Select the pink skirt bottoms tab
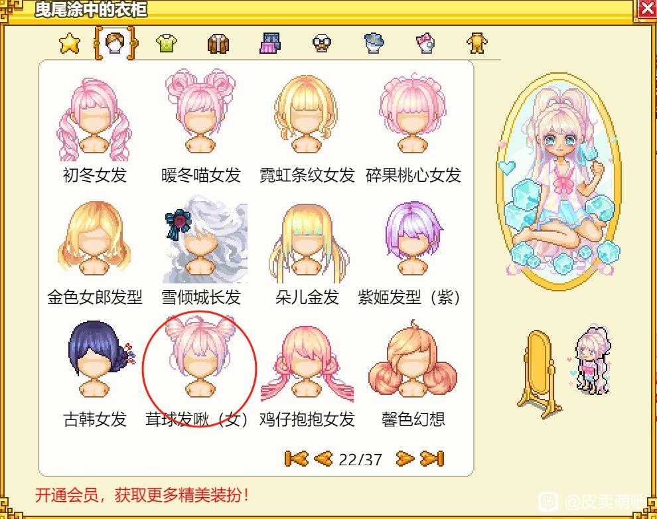This screenshot has width=657, height=519. pos(270,43)
